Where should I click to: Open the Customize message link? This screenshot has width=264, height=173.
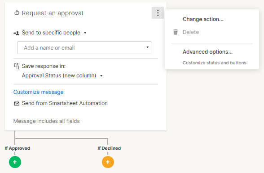tap(39, 92)
